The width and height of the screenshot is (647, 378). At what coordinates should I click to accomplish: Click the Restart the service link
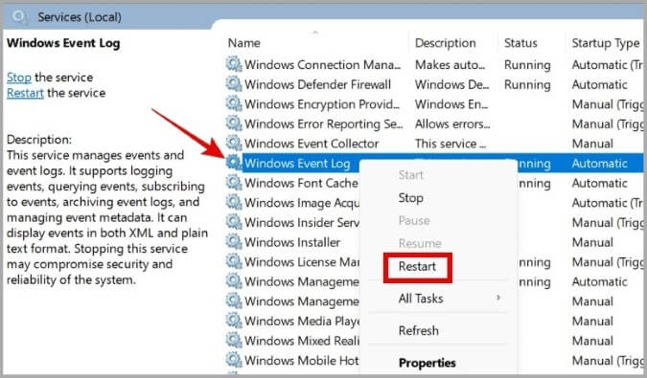click(x=25, y=93)
